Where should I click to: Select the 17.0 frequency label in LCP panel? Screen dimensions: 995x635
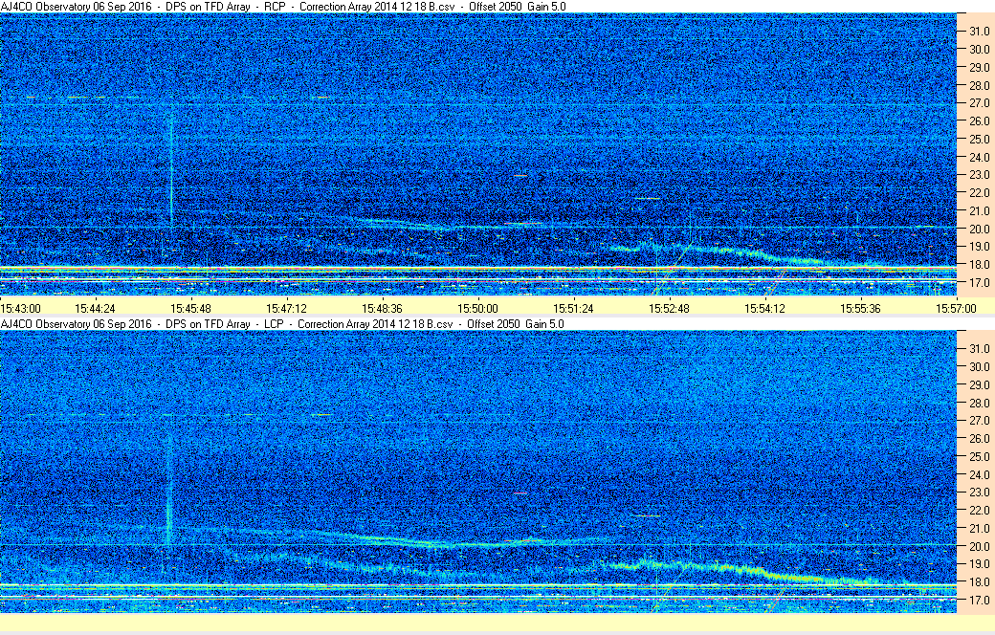[x=976, y=601]
